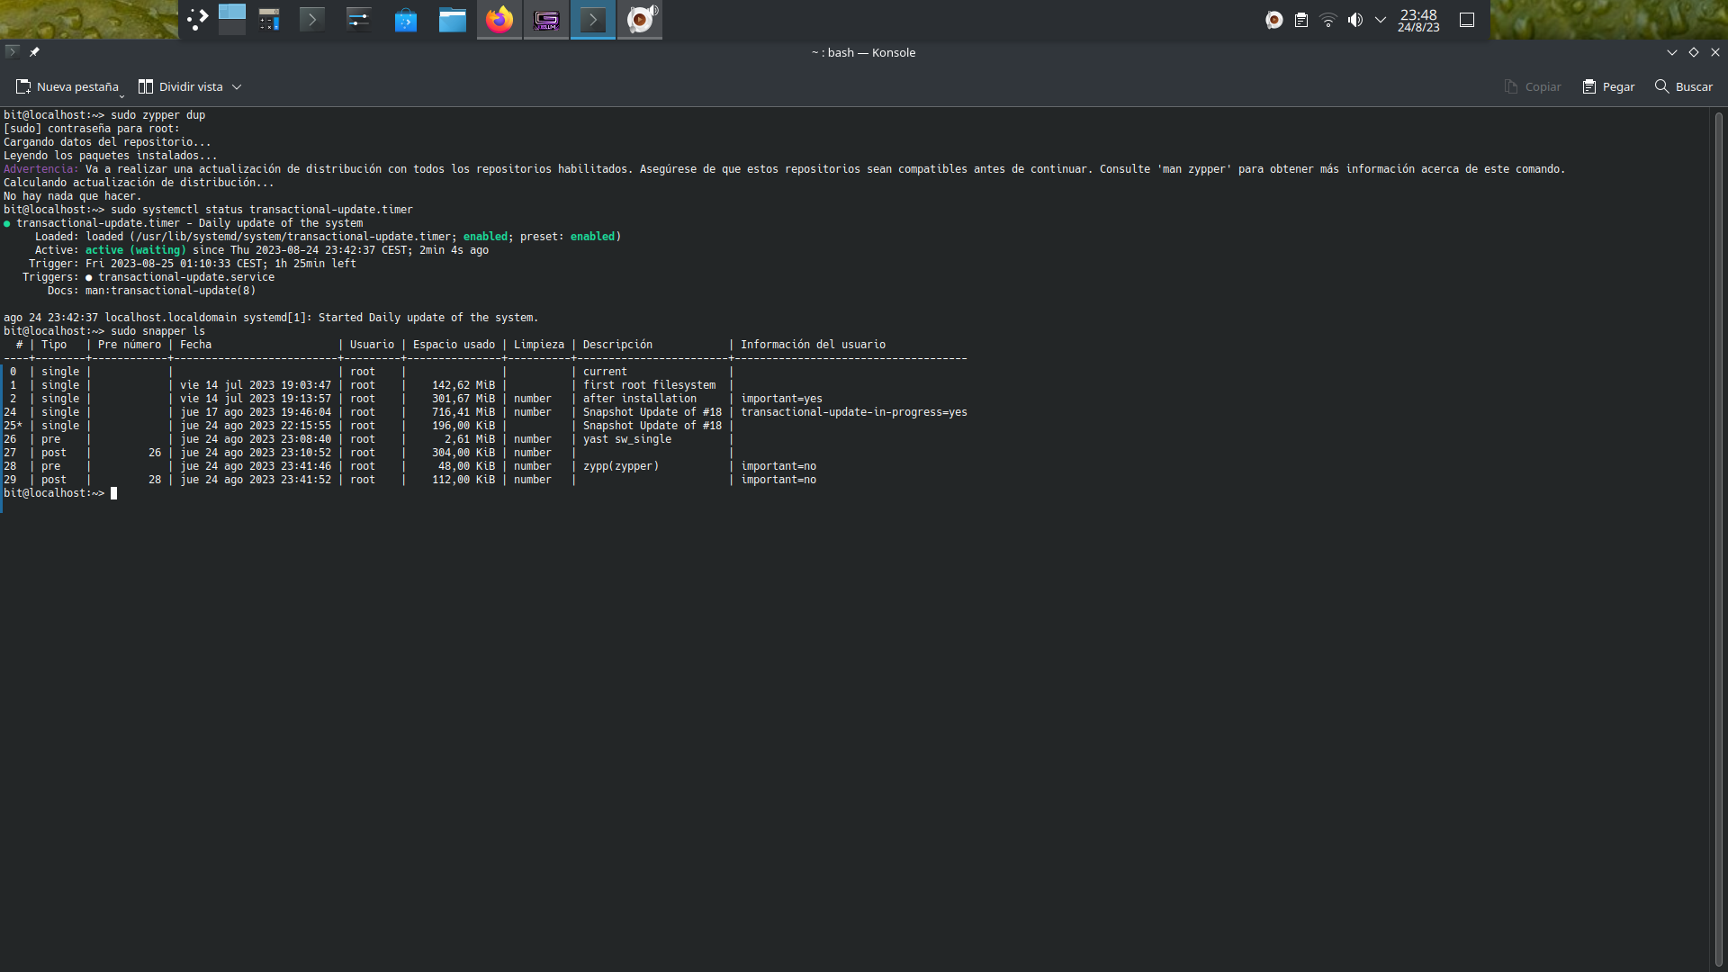This screenshot has width=1728, height=972.
Task: Open the virtual desktop pager
Action: 232,19
